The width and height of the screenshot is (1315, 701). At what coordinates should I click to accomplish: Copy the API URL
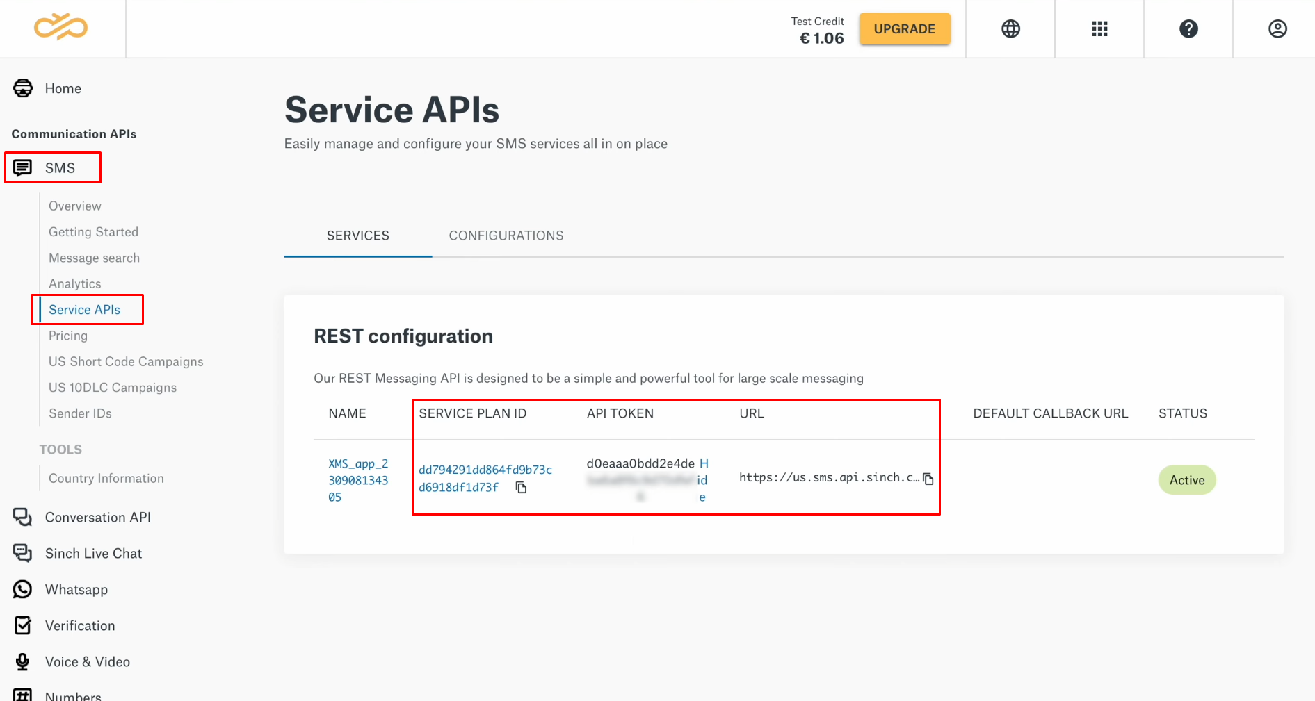[x=928, y=478]
